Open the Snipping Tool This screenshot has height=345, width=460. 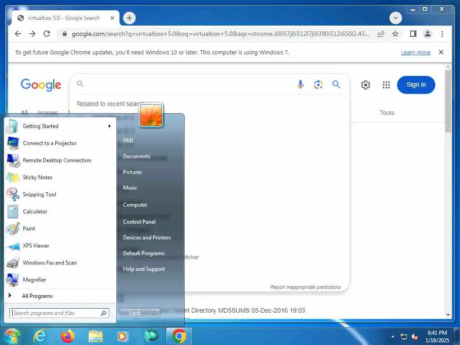60,194
